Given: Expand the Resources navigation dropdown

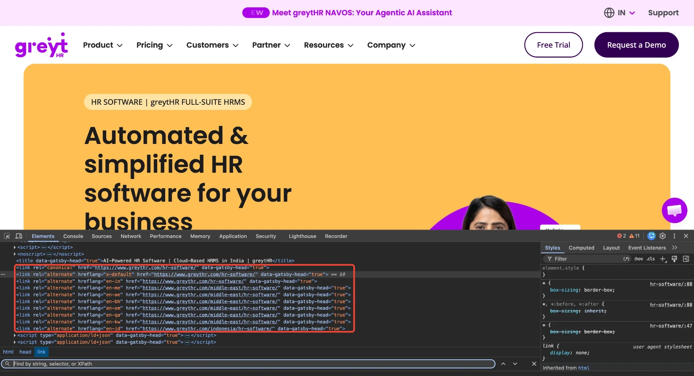Looking at the screenshot, I should 329,45.
